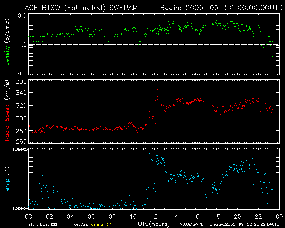The height and width of the screenshot is (228, 285).
Task: Click the '0.1' density tick label
Action: click(x=22, y=73)
